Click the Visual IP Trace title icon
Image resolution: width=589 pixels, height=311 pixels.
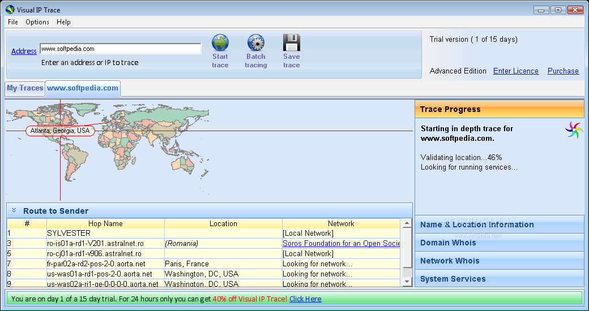tap(10, 10)
